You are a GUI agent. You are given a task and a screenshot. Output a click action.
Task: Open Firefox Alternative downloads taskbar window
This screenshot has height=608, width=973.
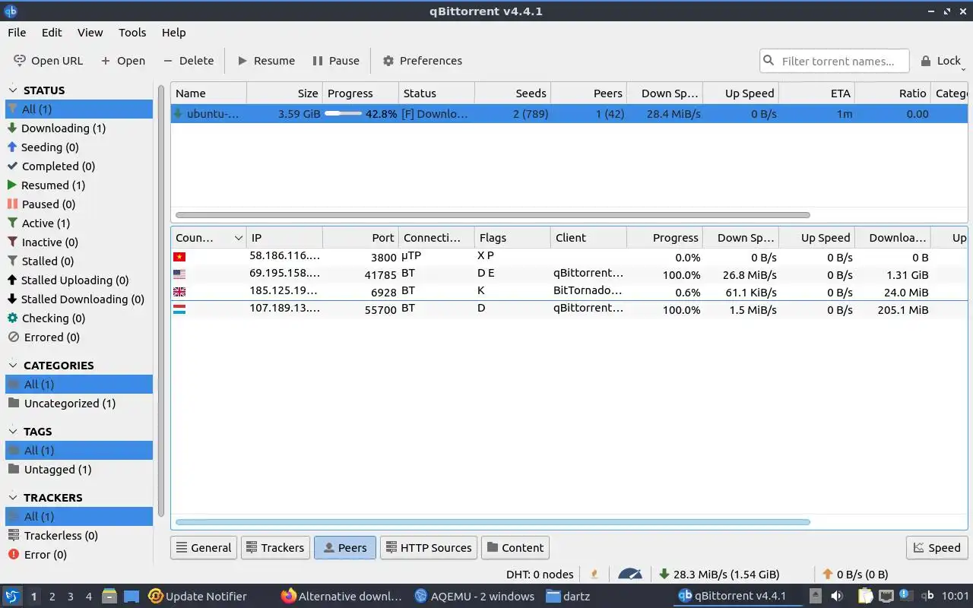[x=341, y=597]
